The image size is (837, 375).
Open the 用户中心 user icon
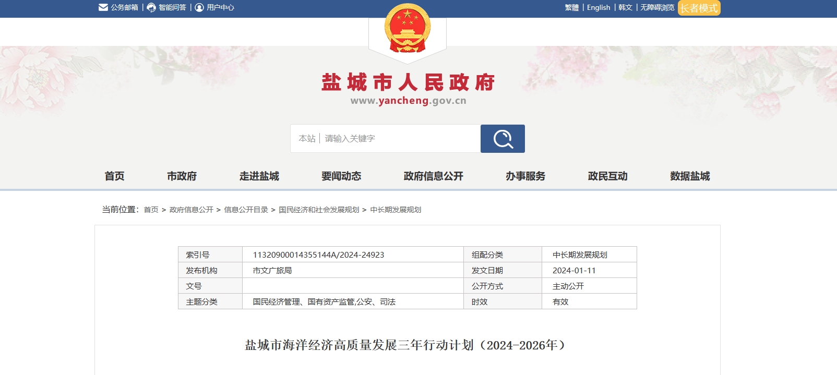[199, 7]
